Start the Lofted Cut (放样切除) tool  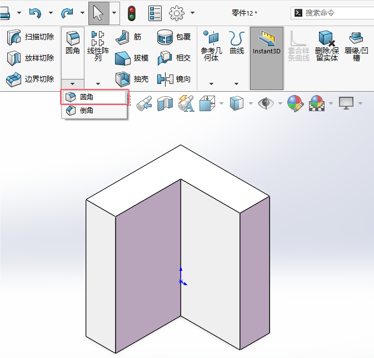[x=31, y=58]
